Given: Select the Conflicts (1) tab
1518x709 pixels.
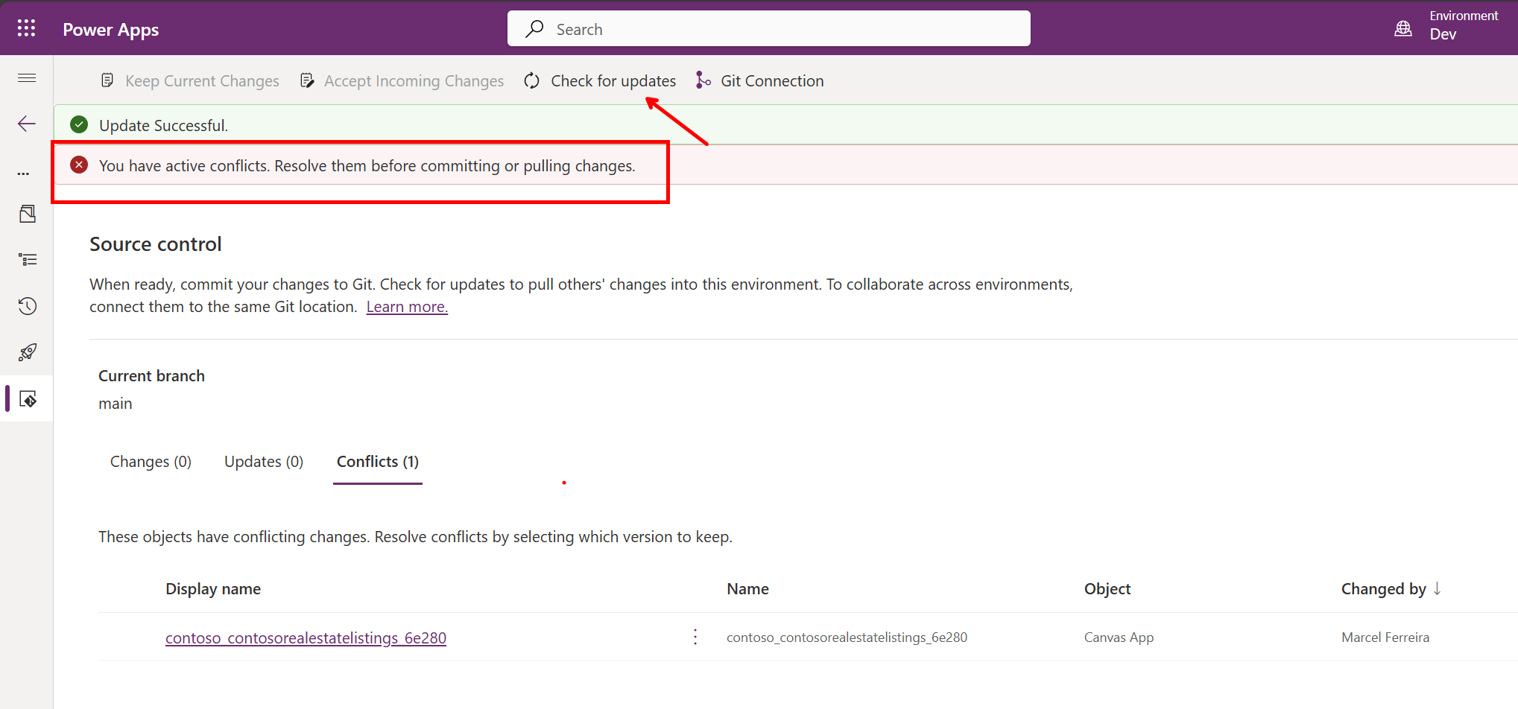Looking at the screenshot, I should click(378, 462).
